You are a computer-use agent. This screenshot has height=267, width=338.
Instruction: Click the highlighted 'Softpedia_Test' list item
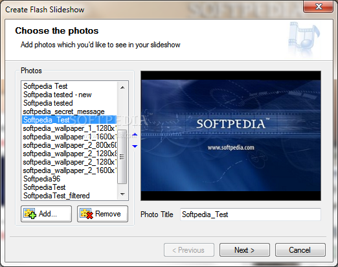point(69,120)
